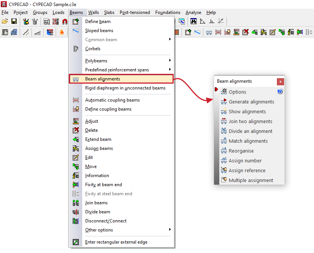The width and height of the screenshot is (314, 253).
Task: Click the window redraw icon with blue arrow
Action: click(x=182, y=22)
